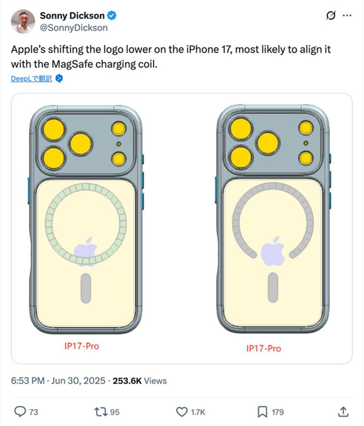This screenshot has width=364, height=426.
Task: Click the DeepL translate link
Action: [31, 79]
